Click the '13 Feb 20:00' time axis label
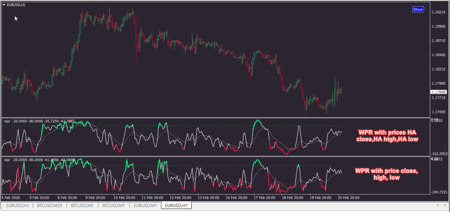Screen dimensions: 450x212 pyautogui.click(x=209, y=197)
